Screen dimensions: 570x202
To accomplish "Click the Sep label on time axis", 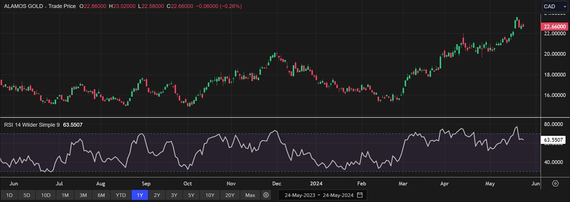I will click(146, 183).
